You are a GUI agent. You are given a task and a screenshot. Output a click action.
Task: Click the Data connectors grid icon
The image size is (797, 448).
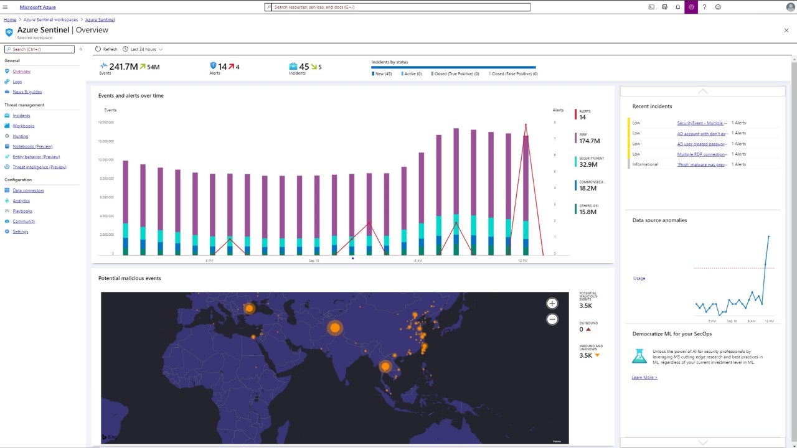7,190
